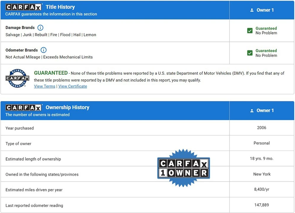
Task: Click the Damage Brands label
Action: pyautogui.click(x=20, y=28)
